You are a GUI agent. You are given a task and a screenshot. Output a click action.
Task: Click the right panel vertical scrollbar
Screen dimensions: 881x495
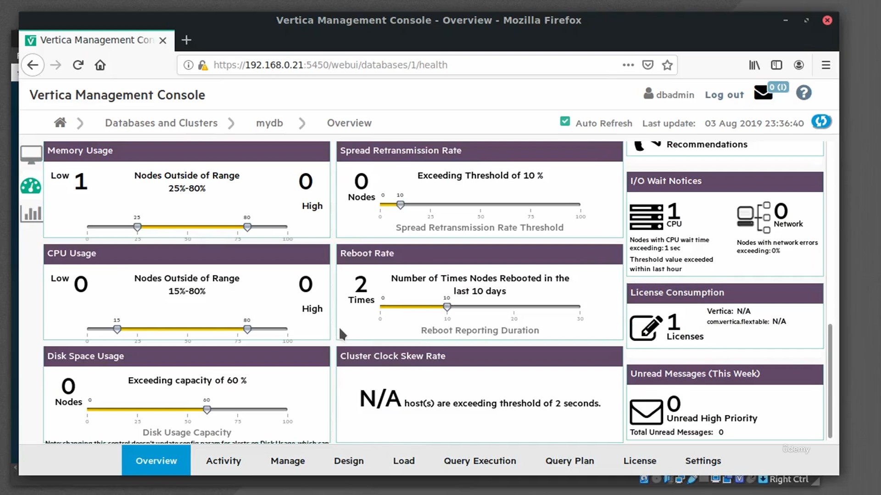point(830,380)
